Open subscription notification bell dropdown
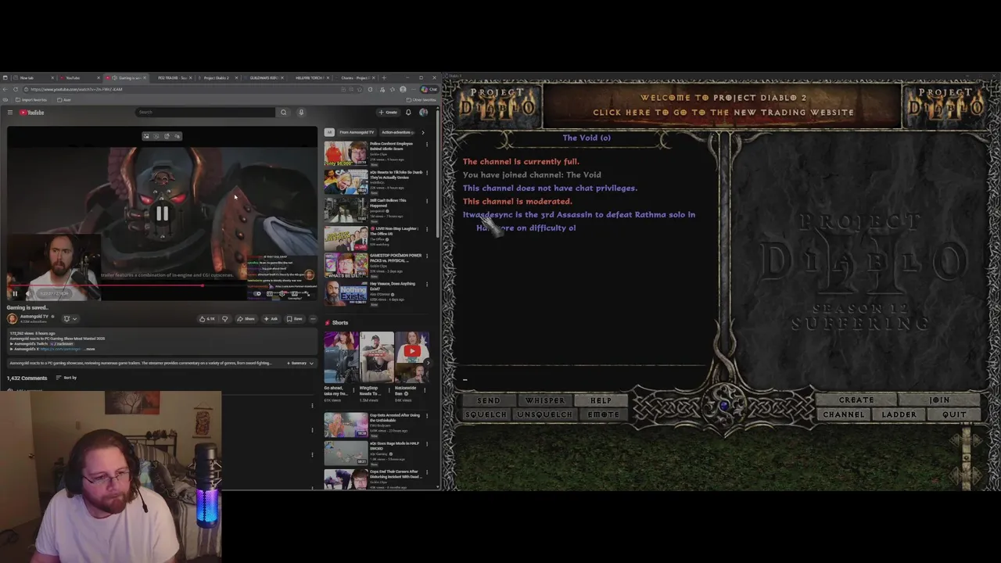 70,319
